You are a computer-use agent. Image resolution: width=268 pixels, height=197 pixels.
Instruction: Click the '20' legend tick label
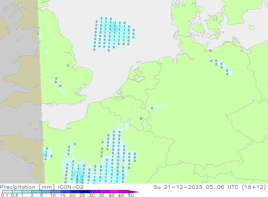72,195
